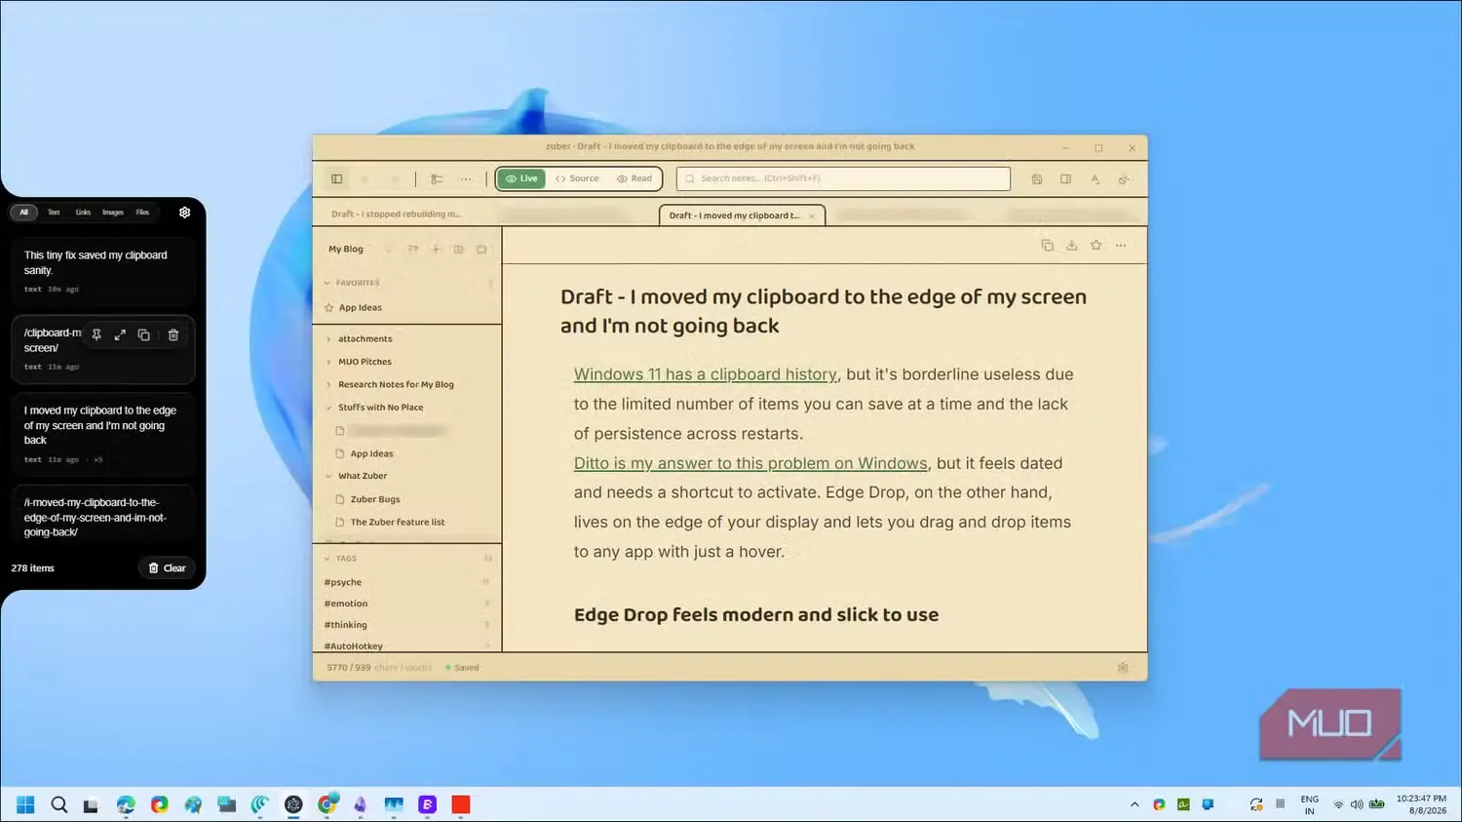Delete the /clipboard-m clip item
The width and height of the screenshot is (1462, 822).
tap(173, 334)
